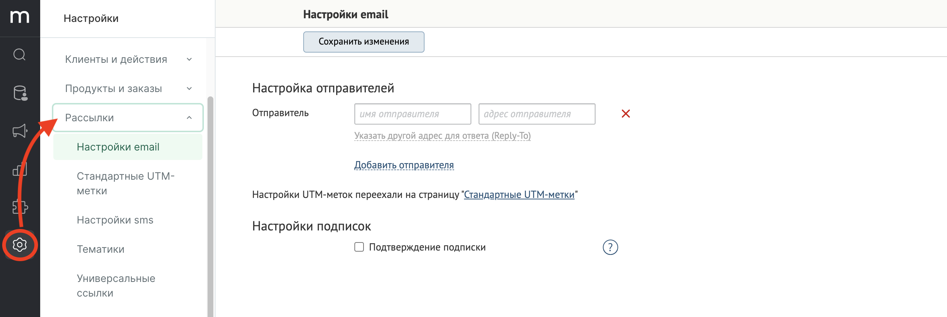The height and width of the screenshot is (317, 947).
Task: Expand the Продукты и заказы section
Action: [128, 88]
